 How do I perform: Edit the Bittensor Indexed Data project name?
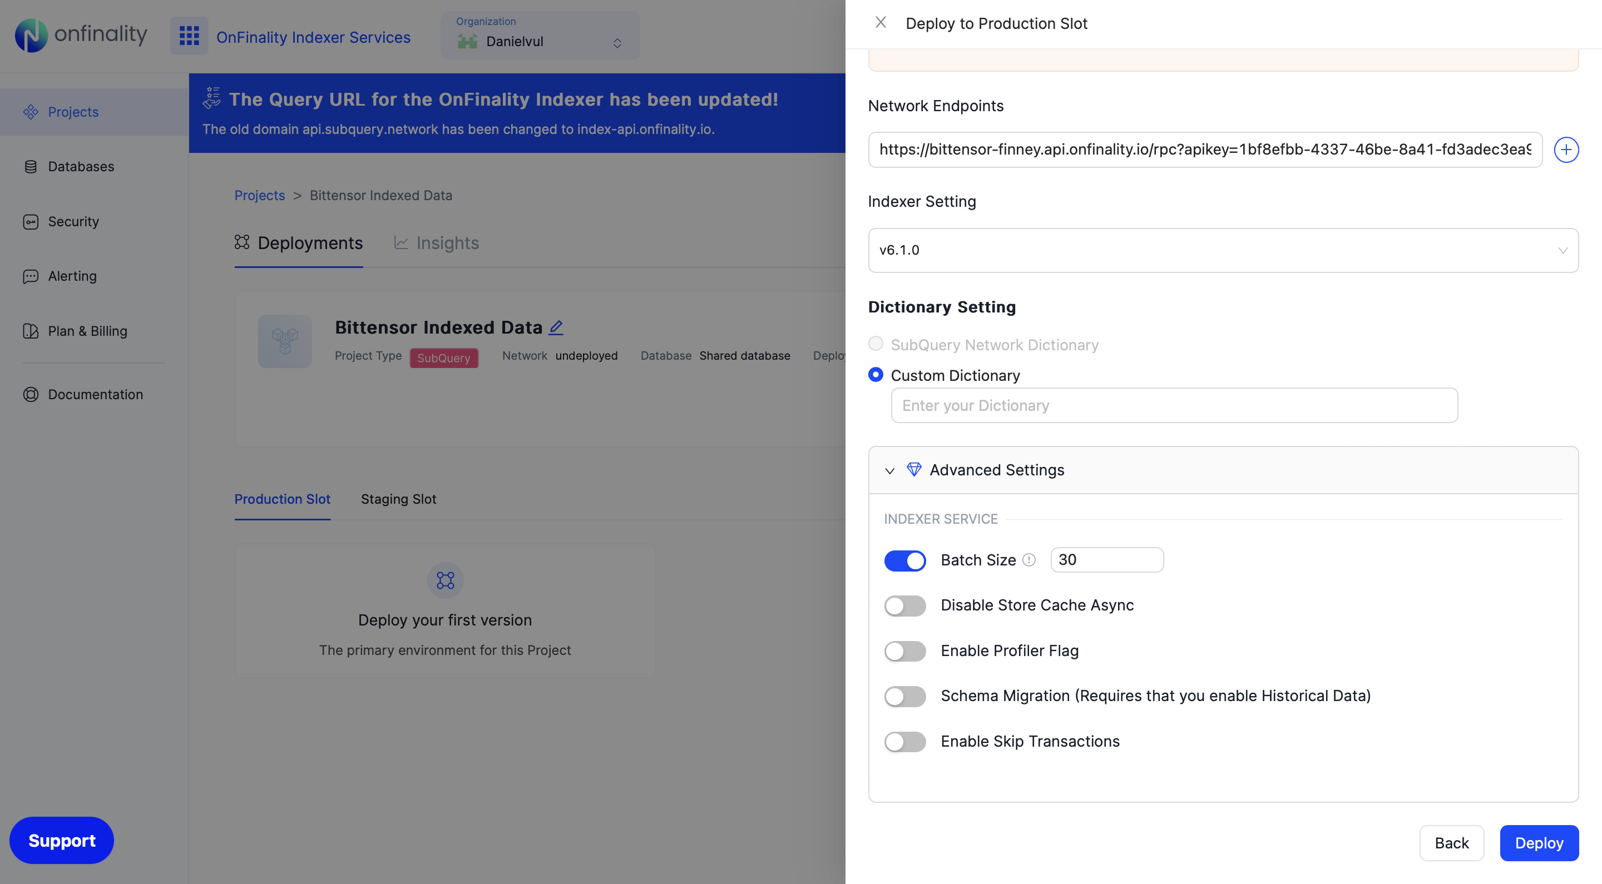(555, 327)
